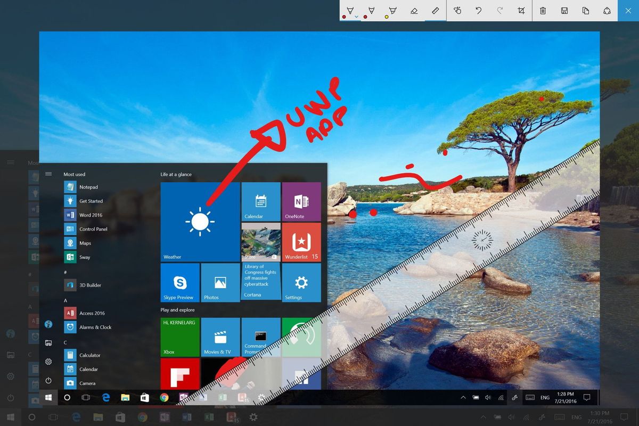Copy the sketch to clipboard

[586, 10]
